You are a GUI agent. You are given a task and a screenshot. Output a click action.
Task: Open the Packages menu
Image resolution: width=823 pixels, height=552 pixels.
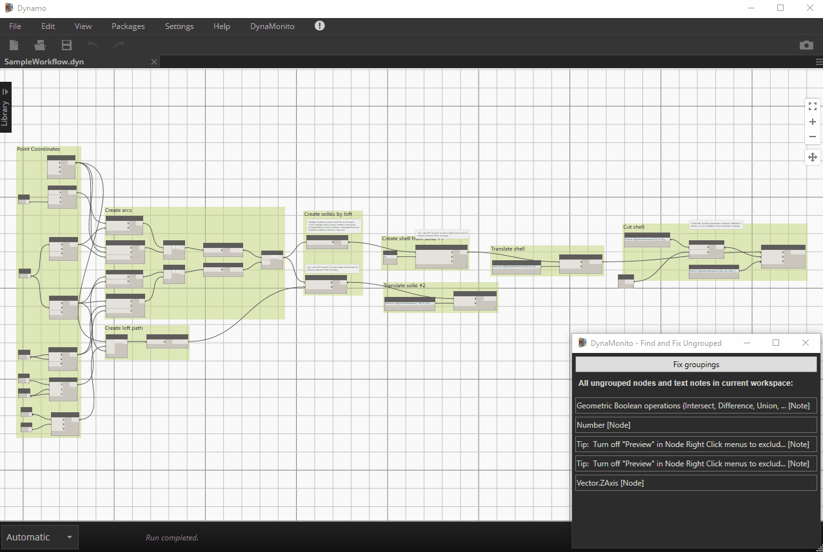point(128,26)
